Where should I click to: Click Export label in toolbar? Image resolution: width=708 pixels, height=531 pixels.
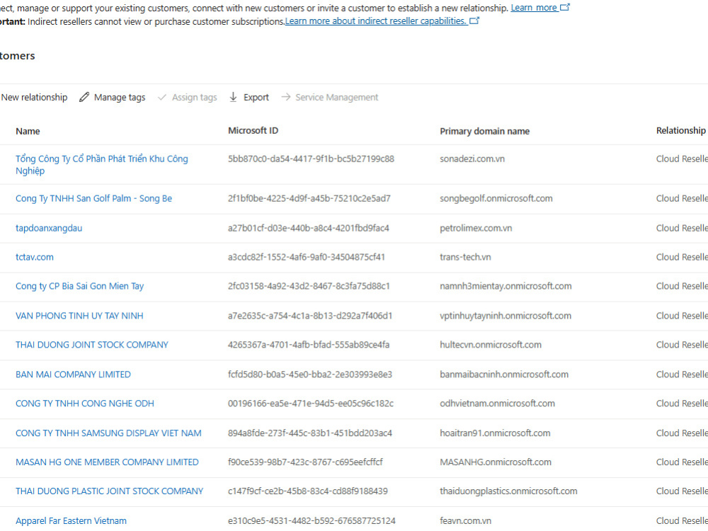tap(256, 97)
